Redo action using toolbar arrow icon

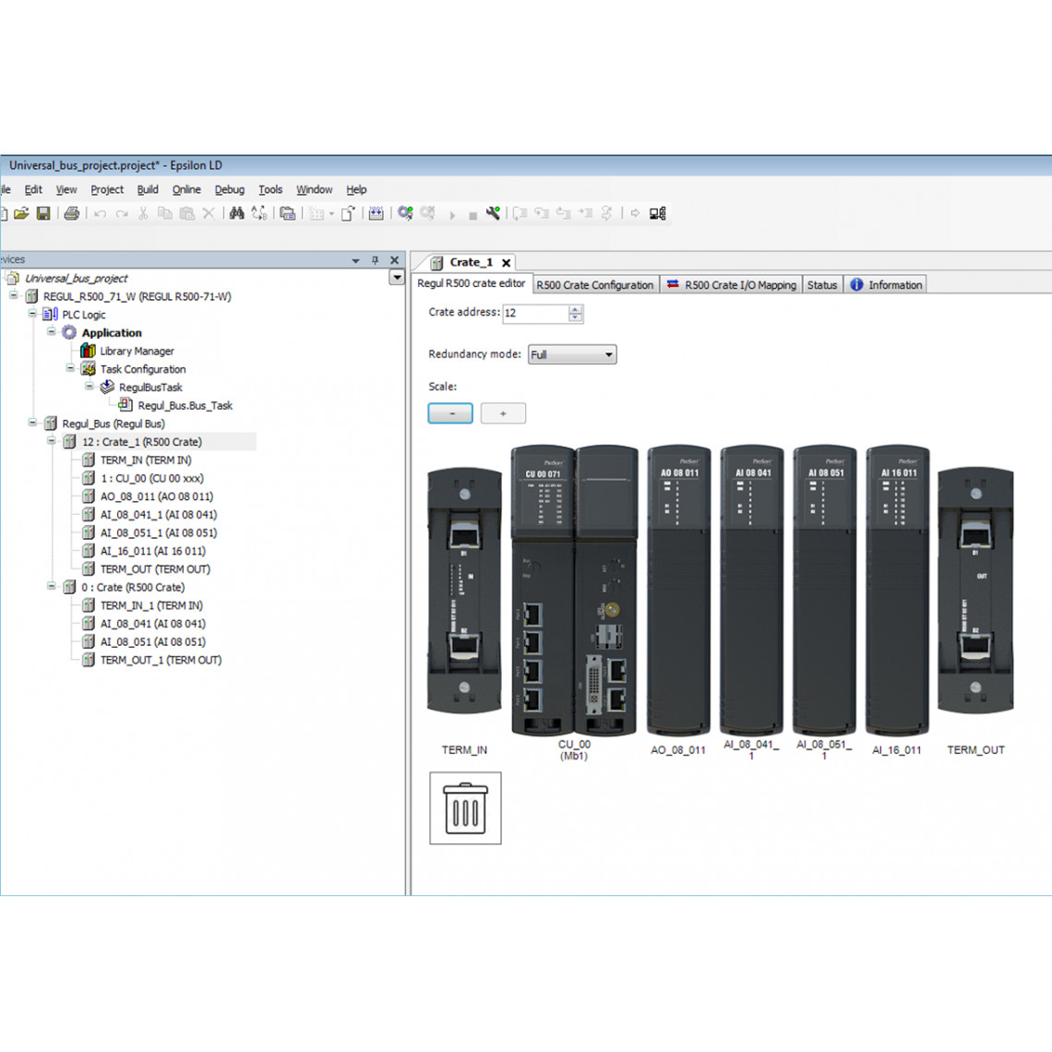(122, 213)
